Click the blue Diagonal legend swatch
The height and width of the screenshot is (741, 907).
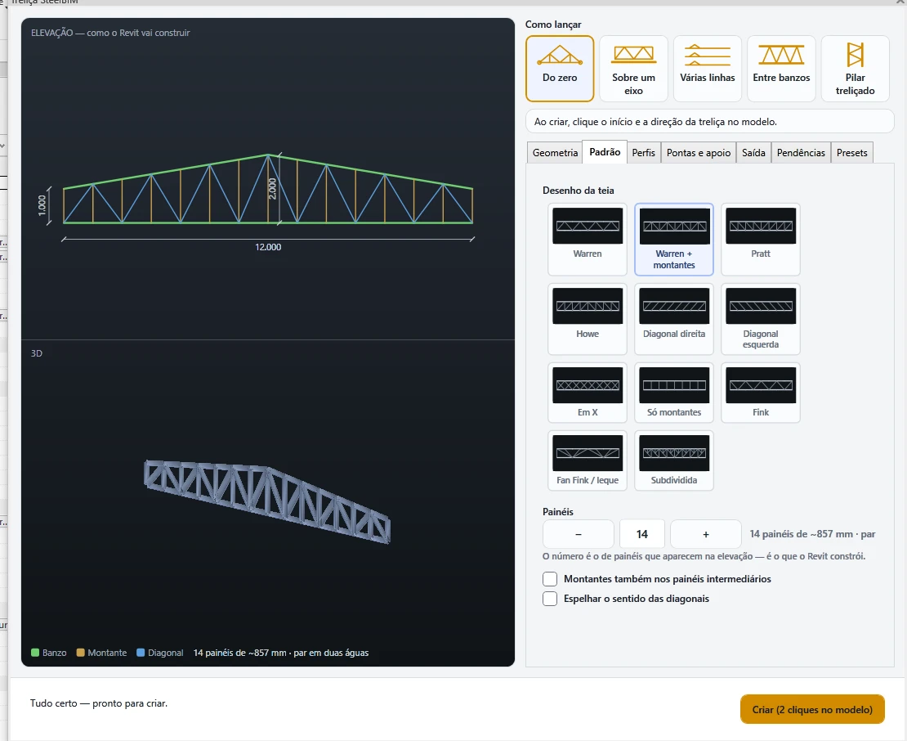pos(141,653)
